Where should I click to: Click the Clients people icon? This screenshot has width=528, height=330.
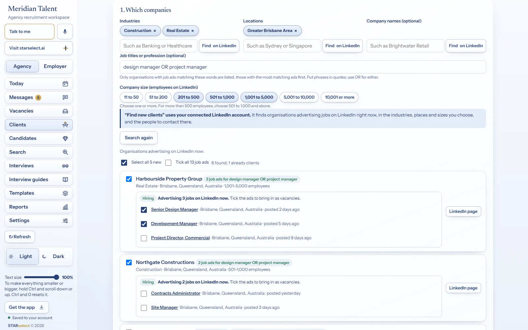click(65, 125)
